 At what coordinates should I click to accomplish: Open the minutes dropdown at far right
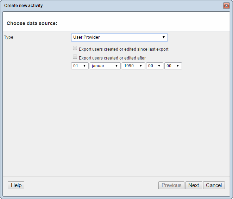[x=173, y=66]
